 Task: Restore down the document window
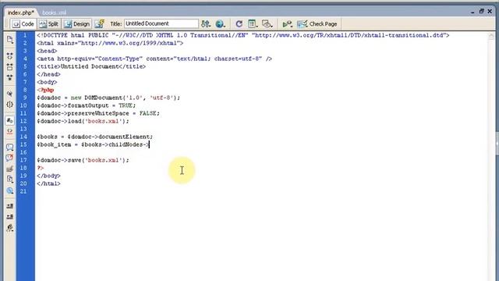(482, 11)
